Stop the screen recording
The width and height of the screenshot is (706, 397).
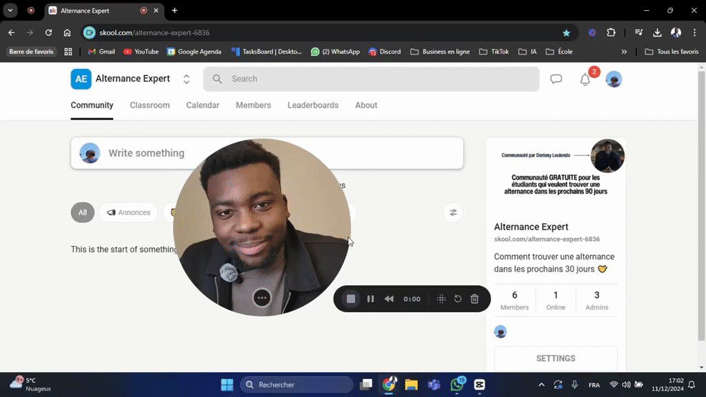pyautogui.click(x=352, y=298)
